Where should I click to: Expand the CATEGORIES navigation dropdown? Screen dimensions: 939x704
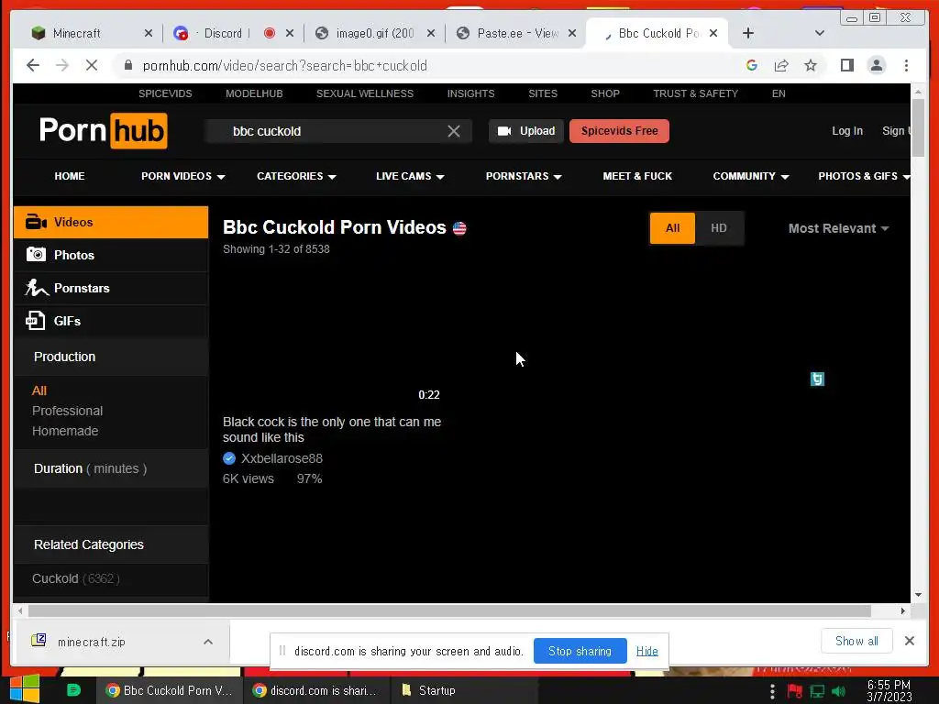[296, 176]
